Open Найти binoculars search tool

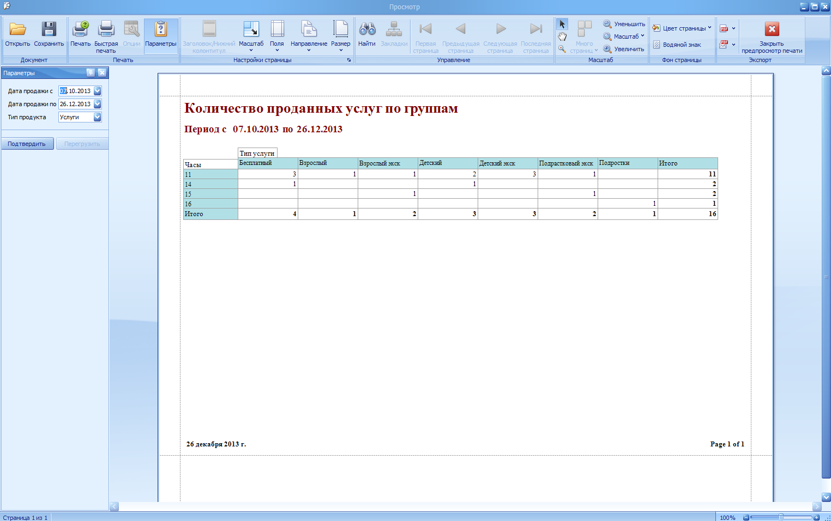pyautogui.click(x=367, y=34)
